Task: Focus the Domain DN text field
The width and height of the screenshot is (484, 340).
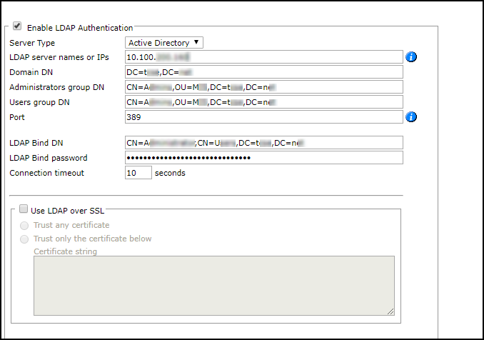Action: (x=264, y=72)
